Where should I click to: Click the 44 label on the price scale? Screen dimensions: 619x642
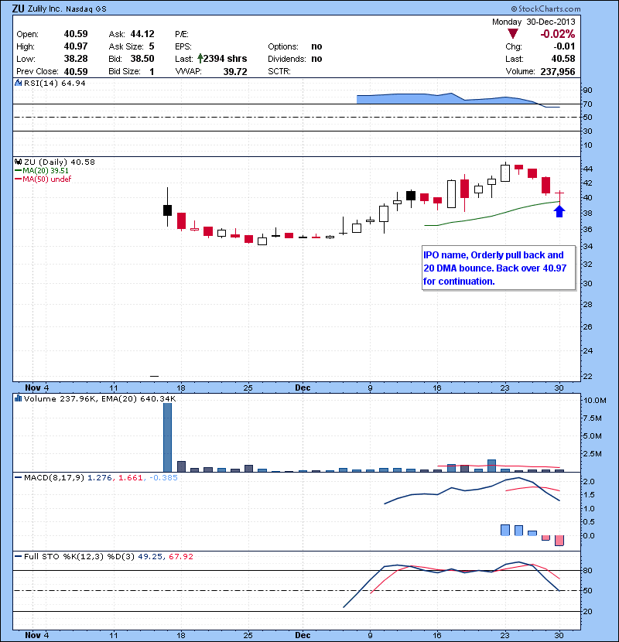point(587,169)
